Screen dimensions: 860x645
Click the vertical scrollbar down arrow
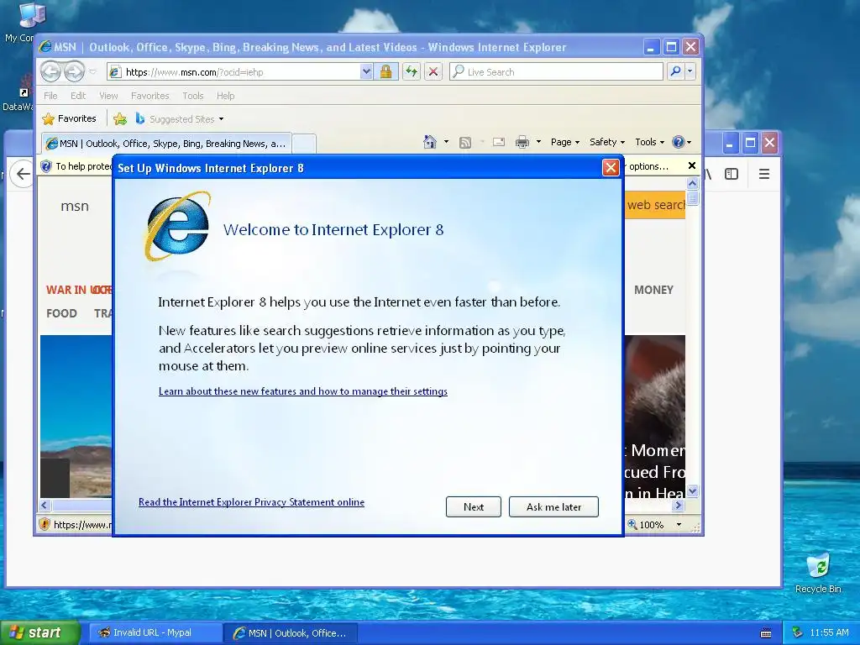point(692,490)
